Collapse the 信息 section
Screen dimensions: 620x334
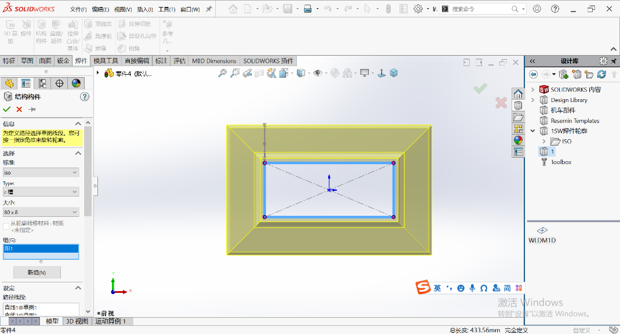click(x=78, y=124)
